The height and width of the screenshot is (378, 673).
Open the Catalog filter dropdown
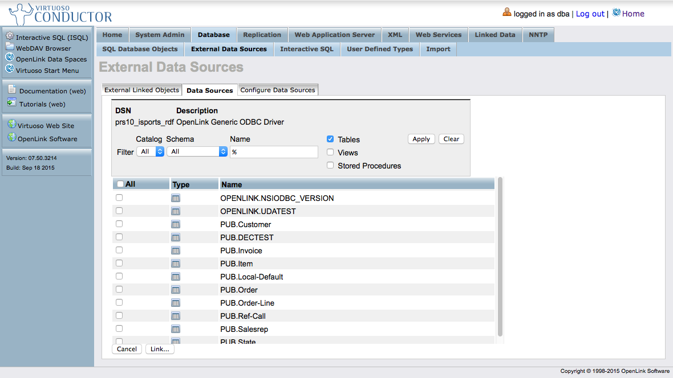[151, 151]
